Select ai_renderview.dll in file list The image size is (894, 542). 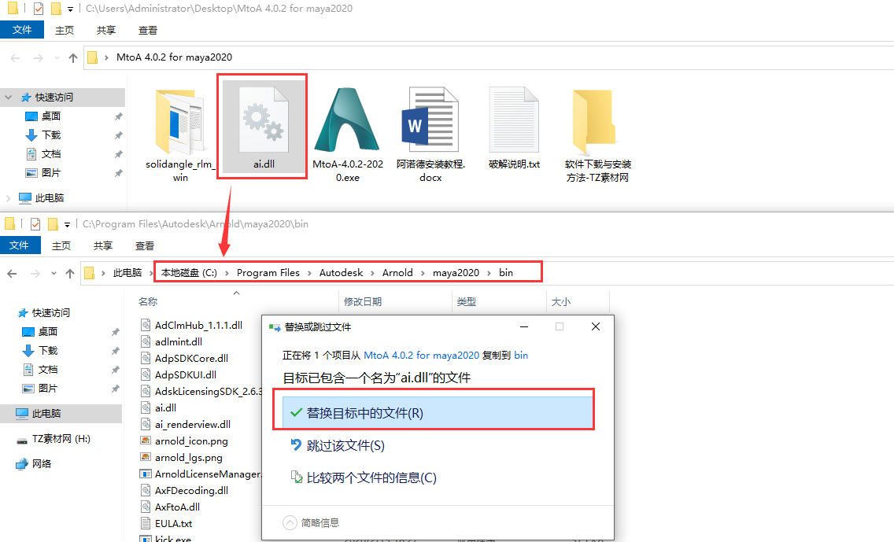pyautogui.click(x=193, y=425)
